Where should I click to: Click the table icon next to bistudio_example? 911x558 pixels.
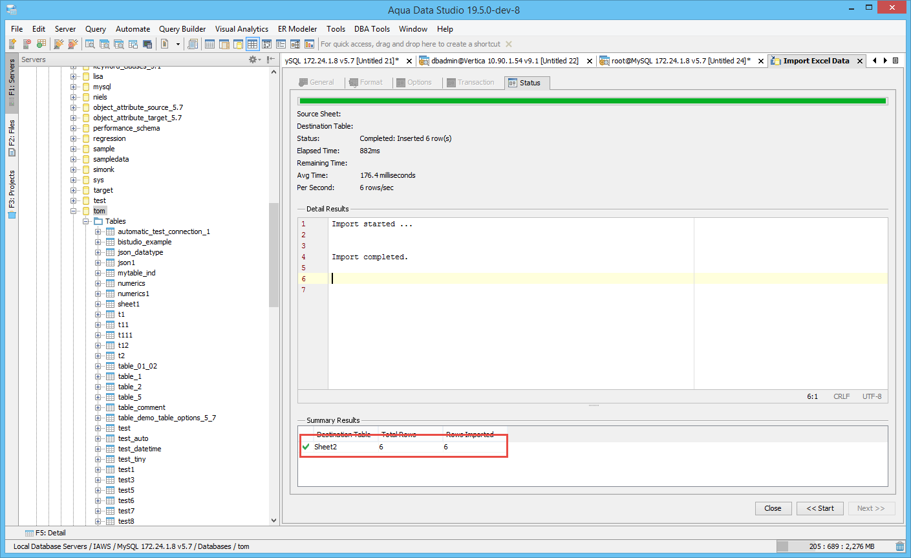[x=110, y=242]
